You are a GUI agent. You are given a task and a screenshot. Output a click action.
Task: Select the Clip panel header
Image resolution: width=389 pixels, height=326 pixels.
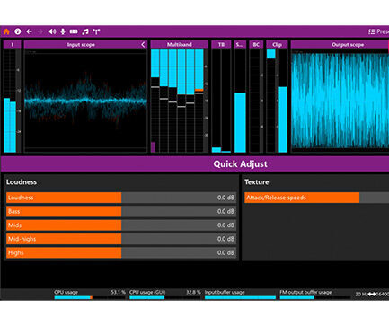click(x=277, y=45)
